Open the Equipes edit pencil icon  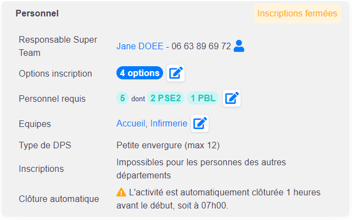200,123
